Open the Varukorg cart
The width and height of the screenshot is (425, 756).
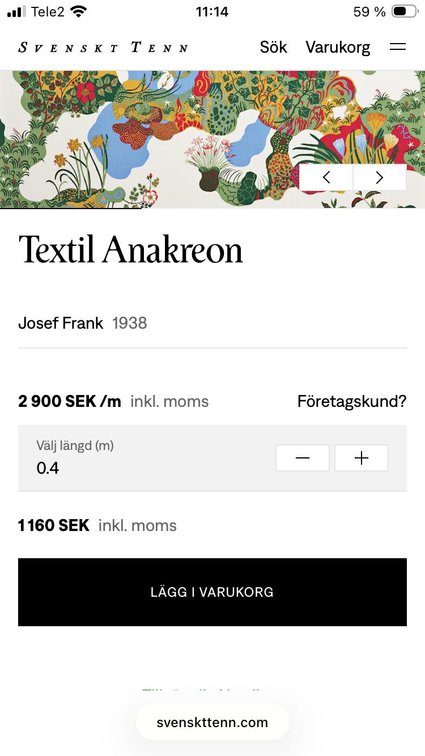[338, 48]
